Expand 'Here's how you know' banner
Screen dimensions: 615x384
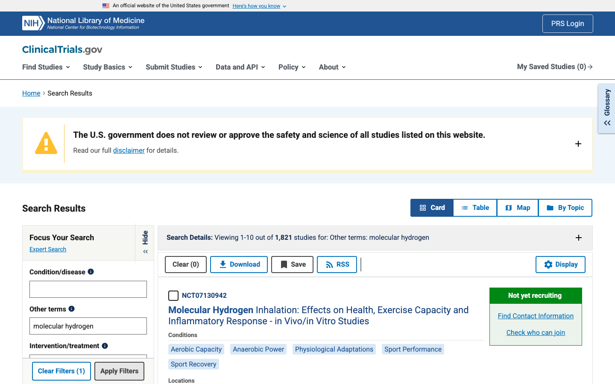(x=259, y=6)
